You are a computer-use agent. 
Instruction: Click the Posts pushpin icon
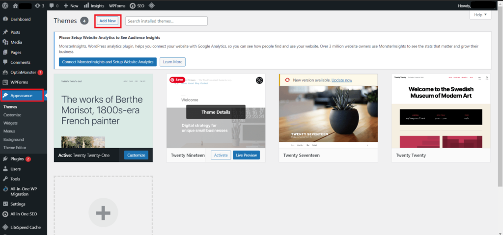click(x=5, y=32)
